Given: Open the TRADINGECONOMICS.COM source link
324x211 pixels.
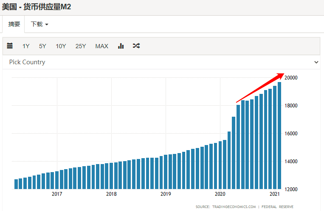Looking at the screenshot, I should tap(231, 207).
